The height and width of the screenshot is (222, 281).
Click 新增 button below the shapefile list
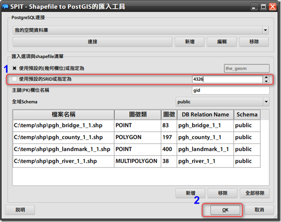(190, 193)
